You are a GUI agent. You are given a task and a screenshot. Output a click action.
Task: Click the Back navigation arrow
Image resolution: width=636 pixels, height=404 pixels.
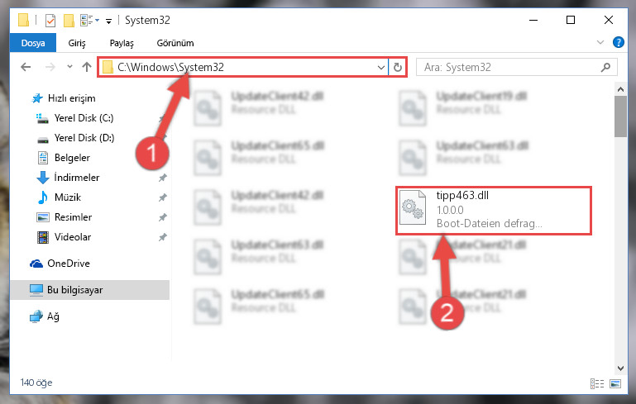tap(26, 67)
